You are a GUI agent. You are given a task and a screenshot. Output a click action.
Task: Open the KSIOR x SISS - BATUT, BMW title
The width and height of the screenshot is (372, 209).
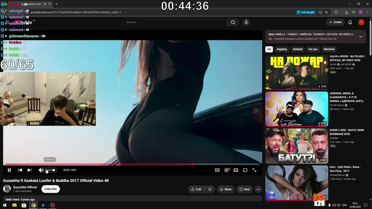[x=347, y=132]
